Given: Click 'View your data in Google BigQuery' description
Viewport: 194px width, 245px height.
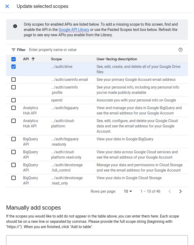Looking at the screenshot, I should [x=125, y=139].
